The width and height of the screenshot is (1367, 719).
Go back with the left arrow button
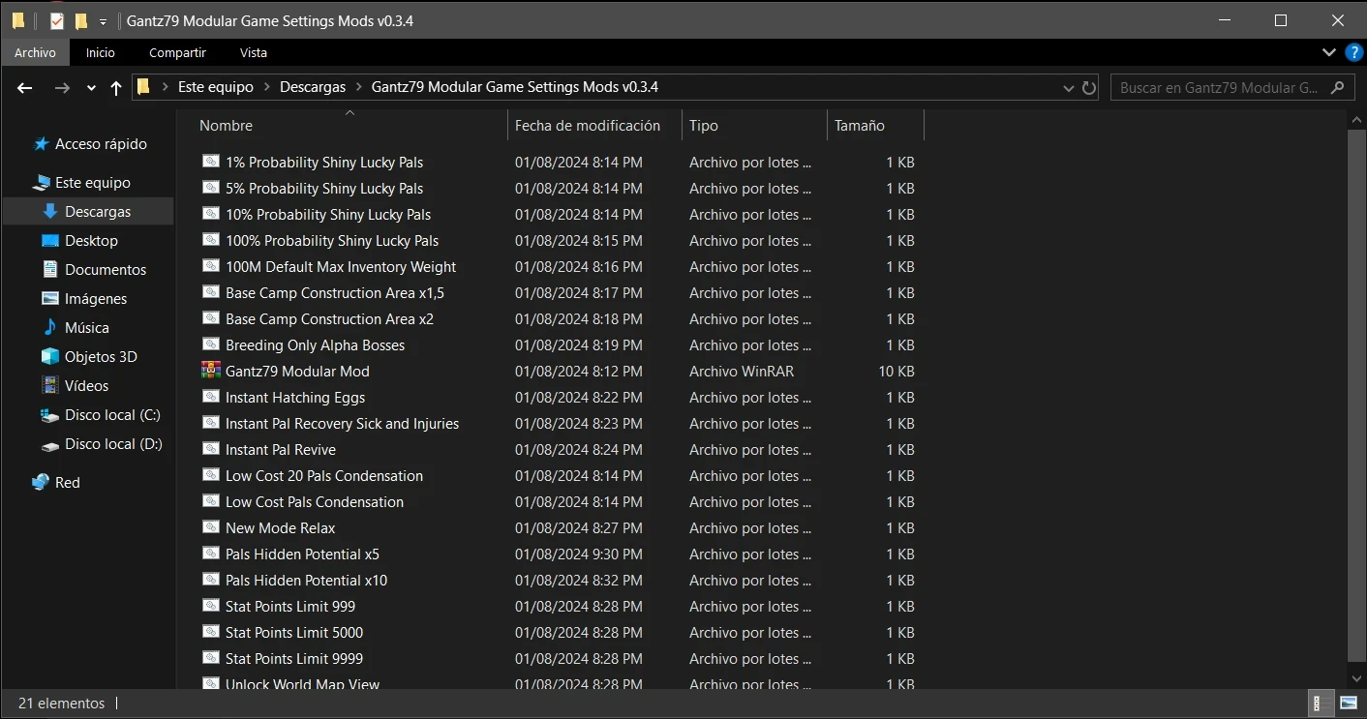click(x=25, y=87)
